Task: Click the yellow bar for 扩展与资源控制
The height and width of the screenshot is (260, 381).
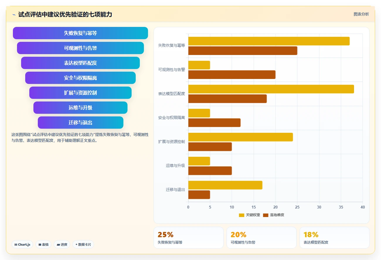Action: tap(240, 137)
